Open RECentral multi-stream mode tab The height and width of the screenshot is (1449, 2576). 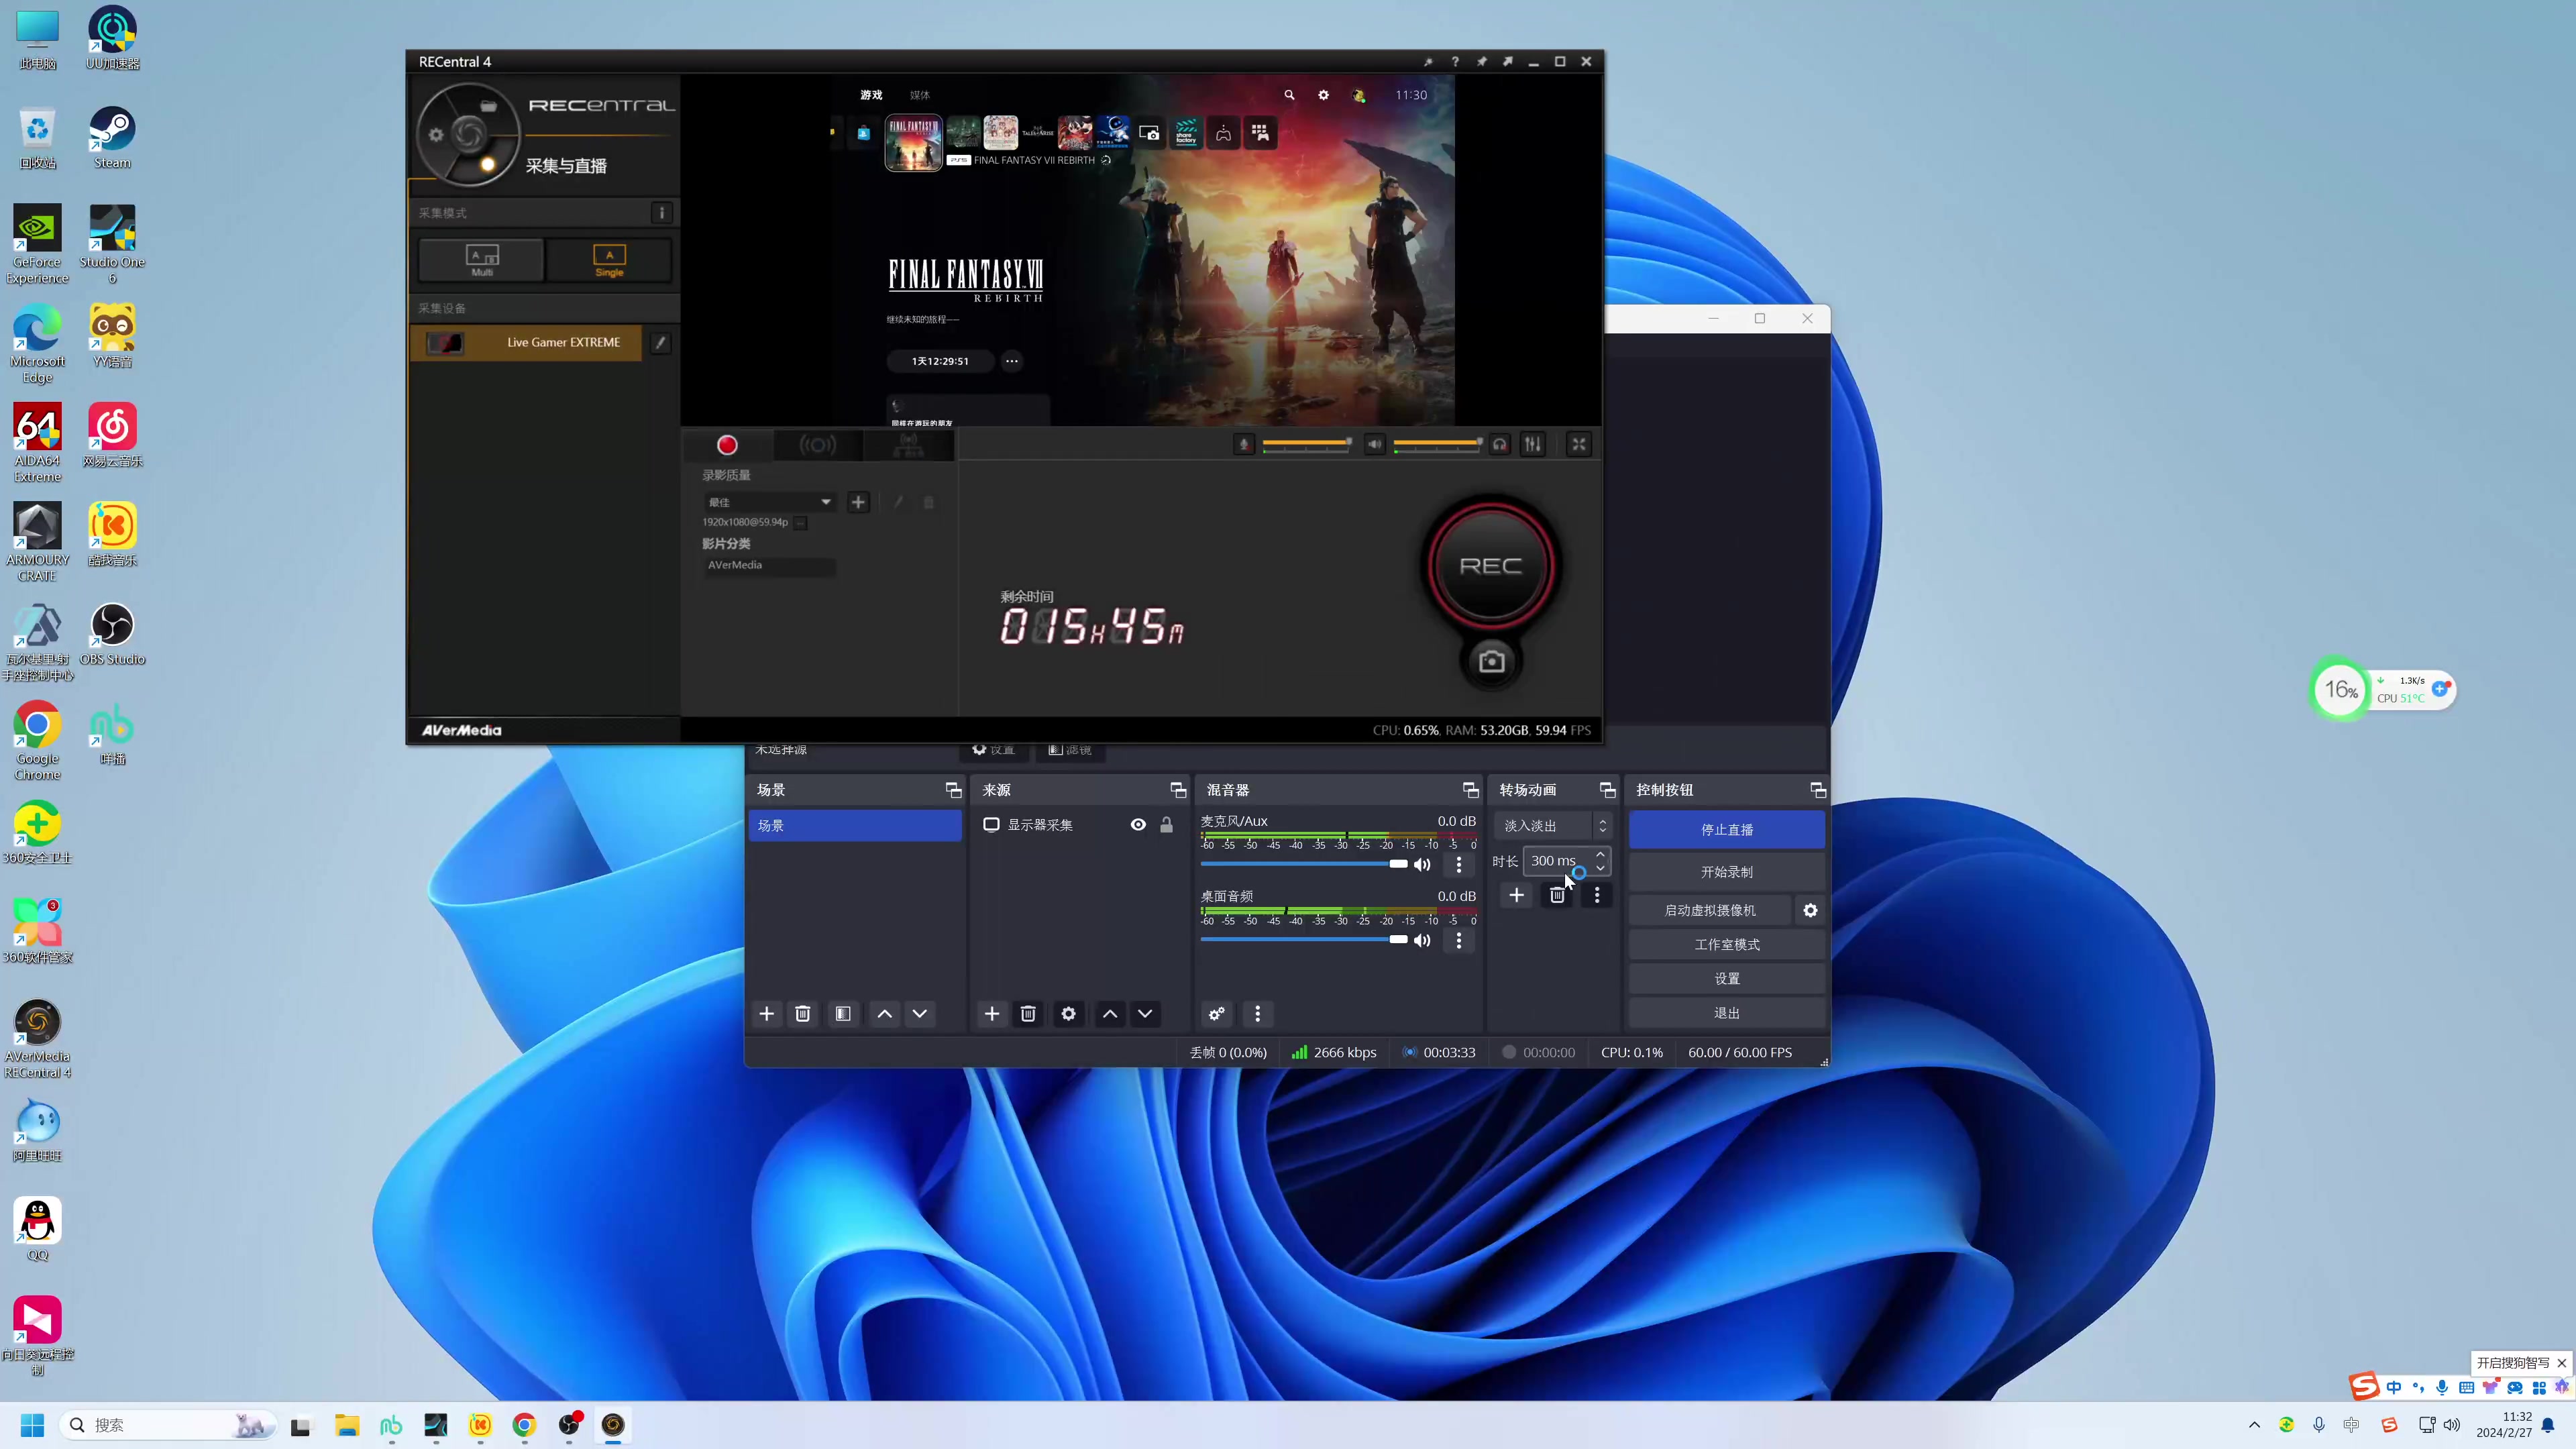(x=908, y=445)
